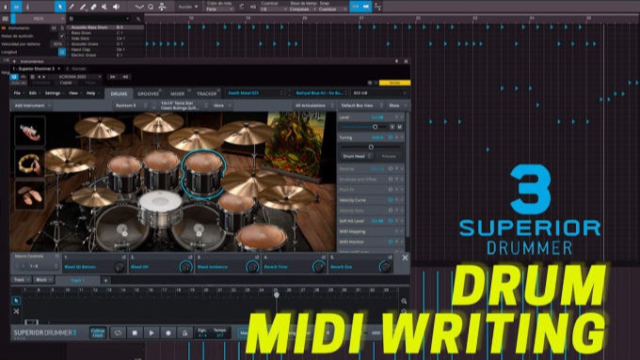Open the Edit menu in Superior Drummer
640x360 pixels.
(34, 93)
